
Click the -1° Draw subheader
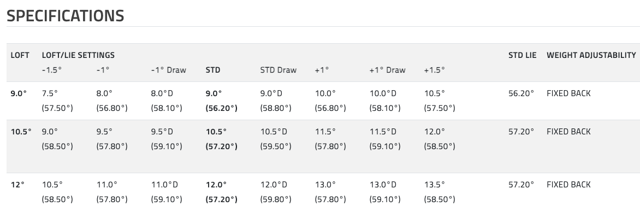tap(169, 70)
